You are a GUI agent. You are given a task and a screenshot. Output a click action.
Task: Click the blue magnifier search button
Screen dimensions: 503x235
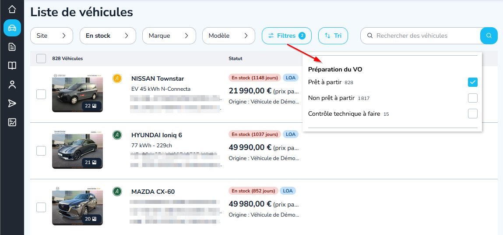pyautogui.click(x=489, y=36)
